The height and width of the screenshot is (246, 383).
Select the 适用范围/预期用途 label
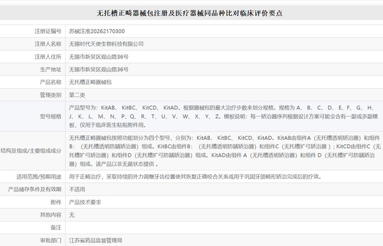39,177
